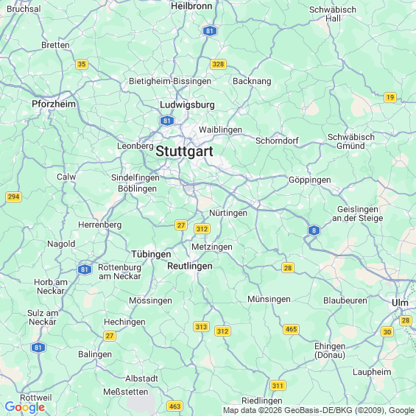The width and height of the screenshot is (416, 416).
Task: Select the 465 road shield near Münsingen
Action: pos(291,329)
